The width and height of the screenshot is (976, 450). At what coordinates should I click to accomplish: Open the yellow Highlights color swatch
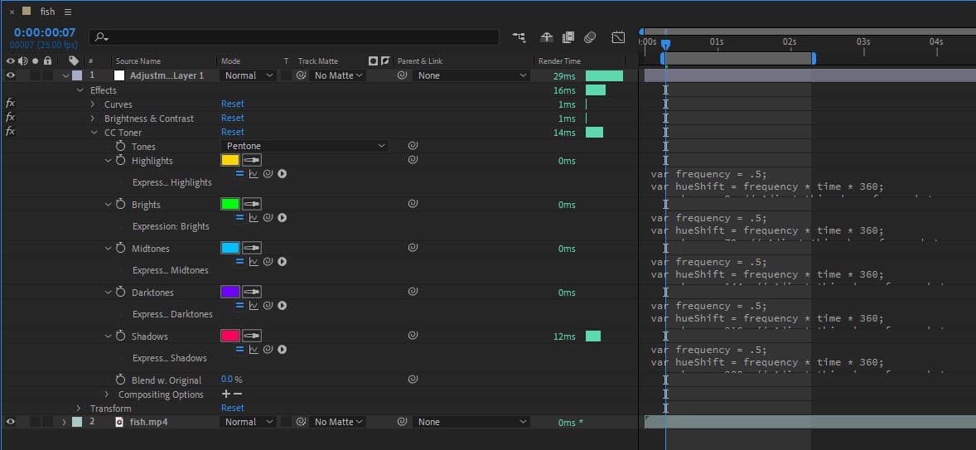tap(230, 161)
